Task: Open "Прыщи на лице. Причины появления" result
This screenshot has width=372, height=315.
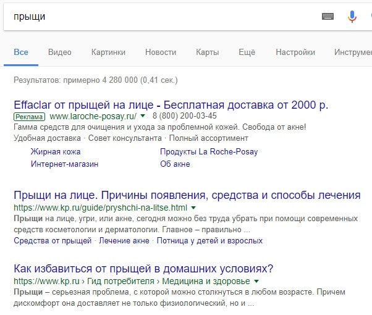Action: (187, 195)
